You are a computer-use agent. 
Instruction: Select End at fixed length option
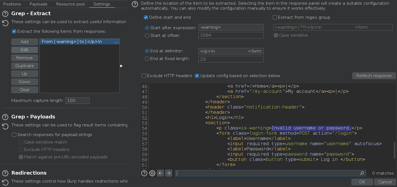[147, 59]
